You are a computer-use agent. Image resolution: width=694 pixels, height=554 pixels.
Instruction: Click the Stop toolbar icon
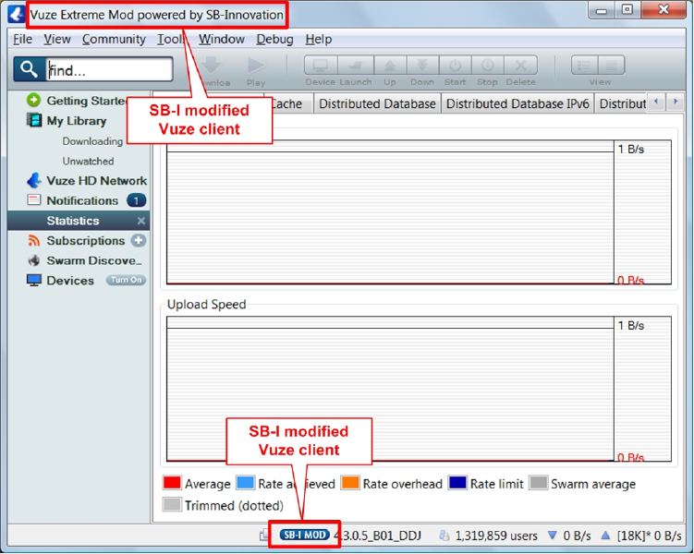tap(487, 65)
